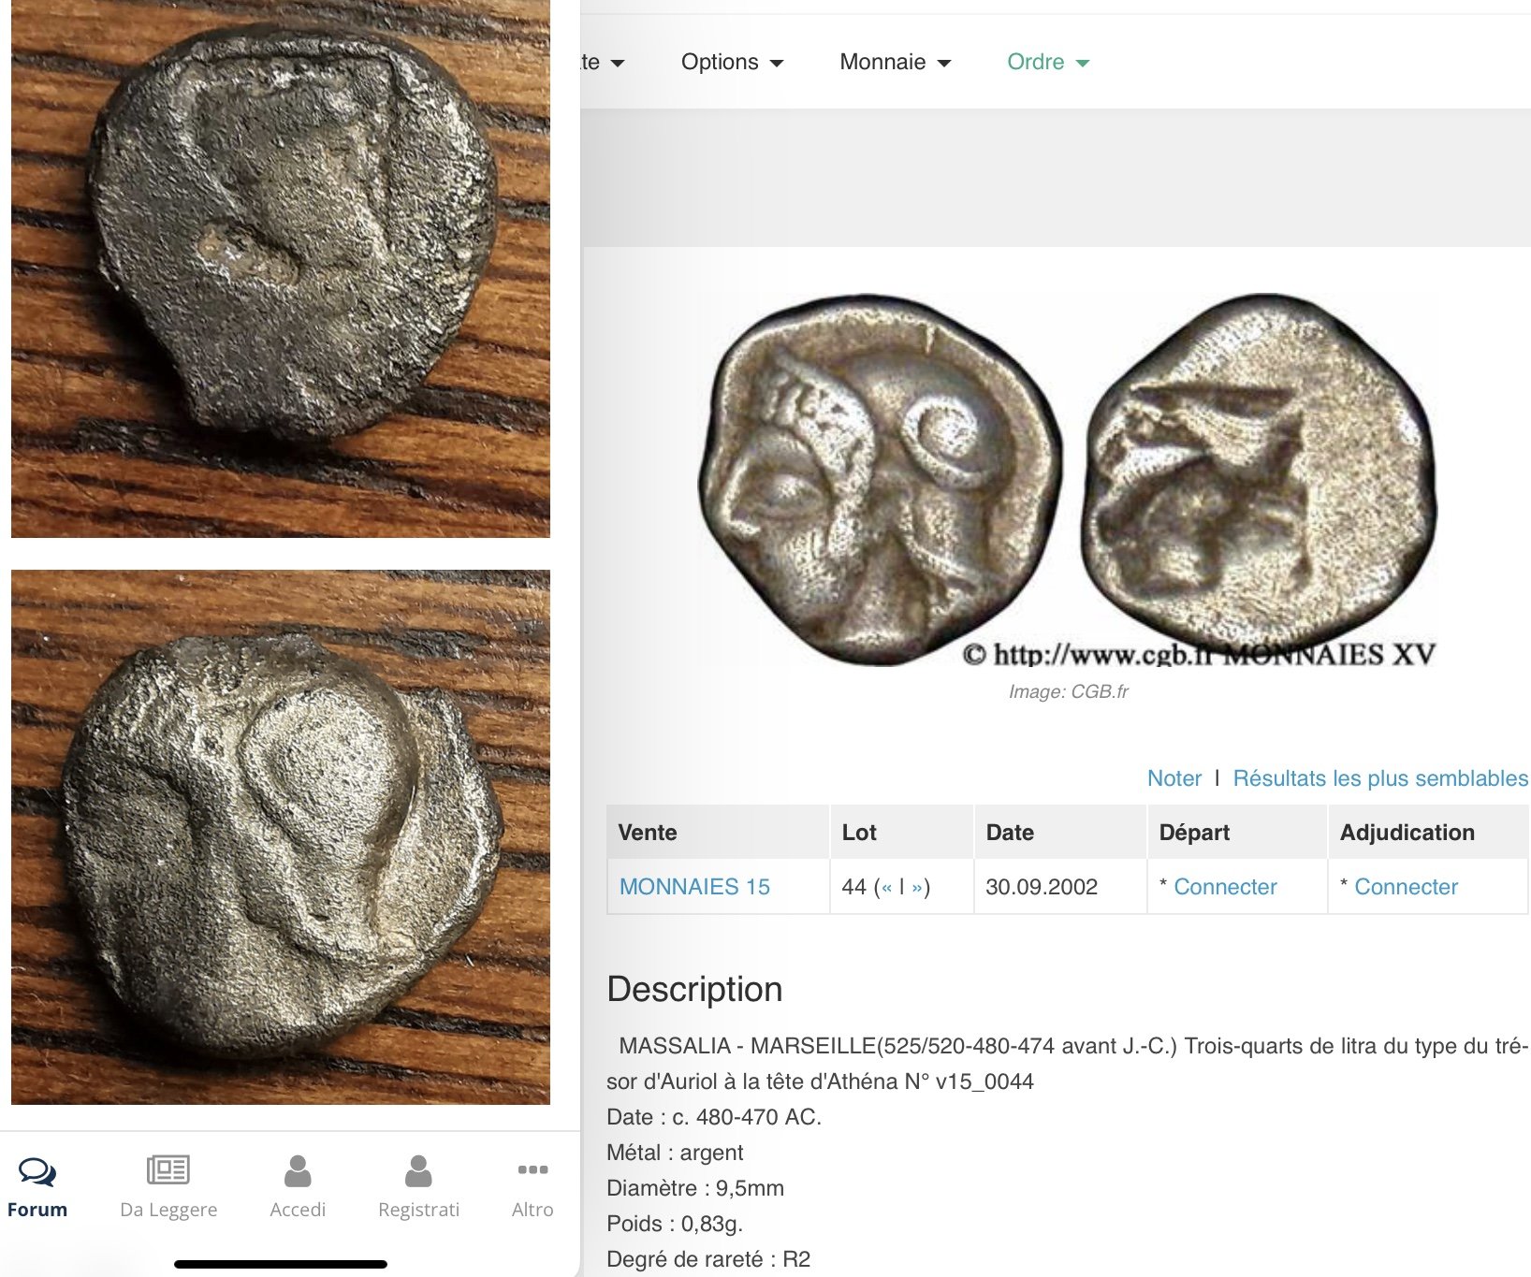Click Connecter under the Adjudication column
1531x1277 pixels.
1406,887
